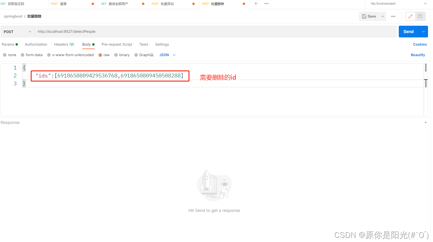Open the Cookies link
This screenshot has height=242, width=433.
point(420,44)
